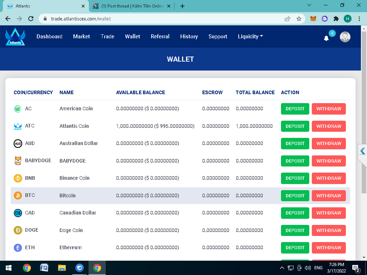Withdraw Binance Coin BNB
The image size is (367, 275).
[x=329, y=178]
